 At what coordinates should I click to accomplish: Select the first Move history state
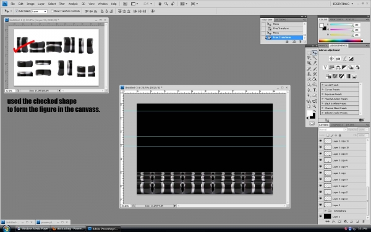click(x=283, y=24)
